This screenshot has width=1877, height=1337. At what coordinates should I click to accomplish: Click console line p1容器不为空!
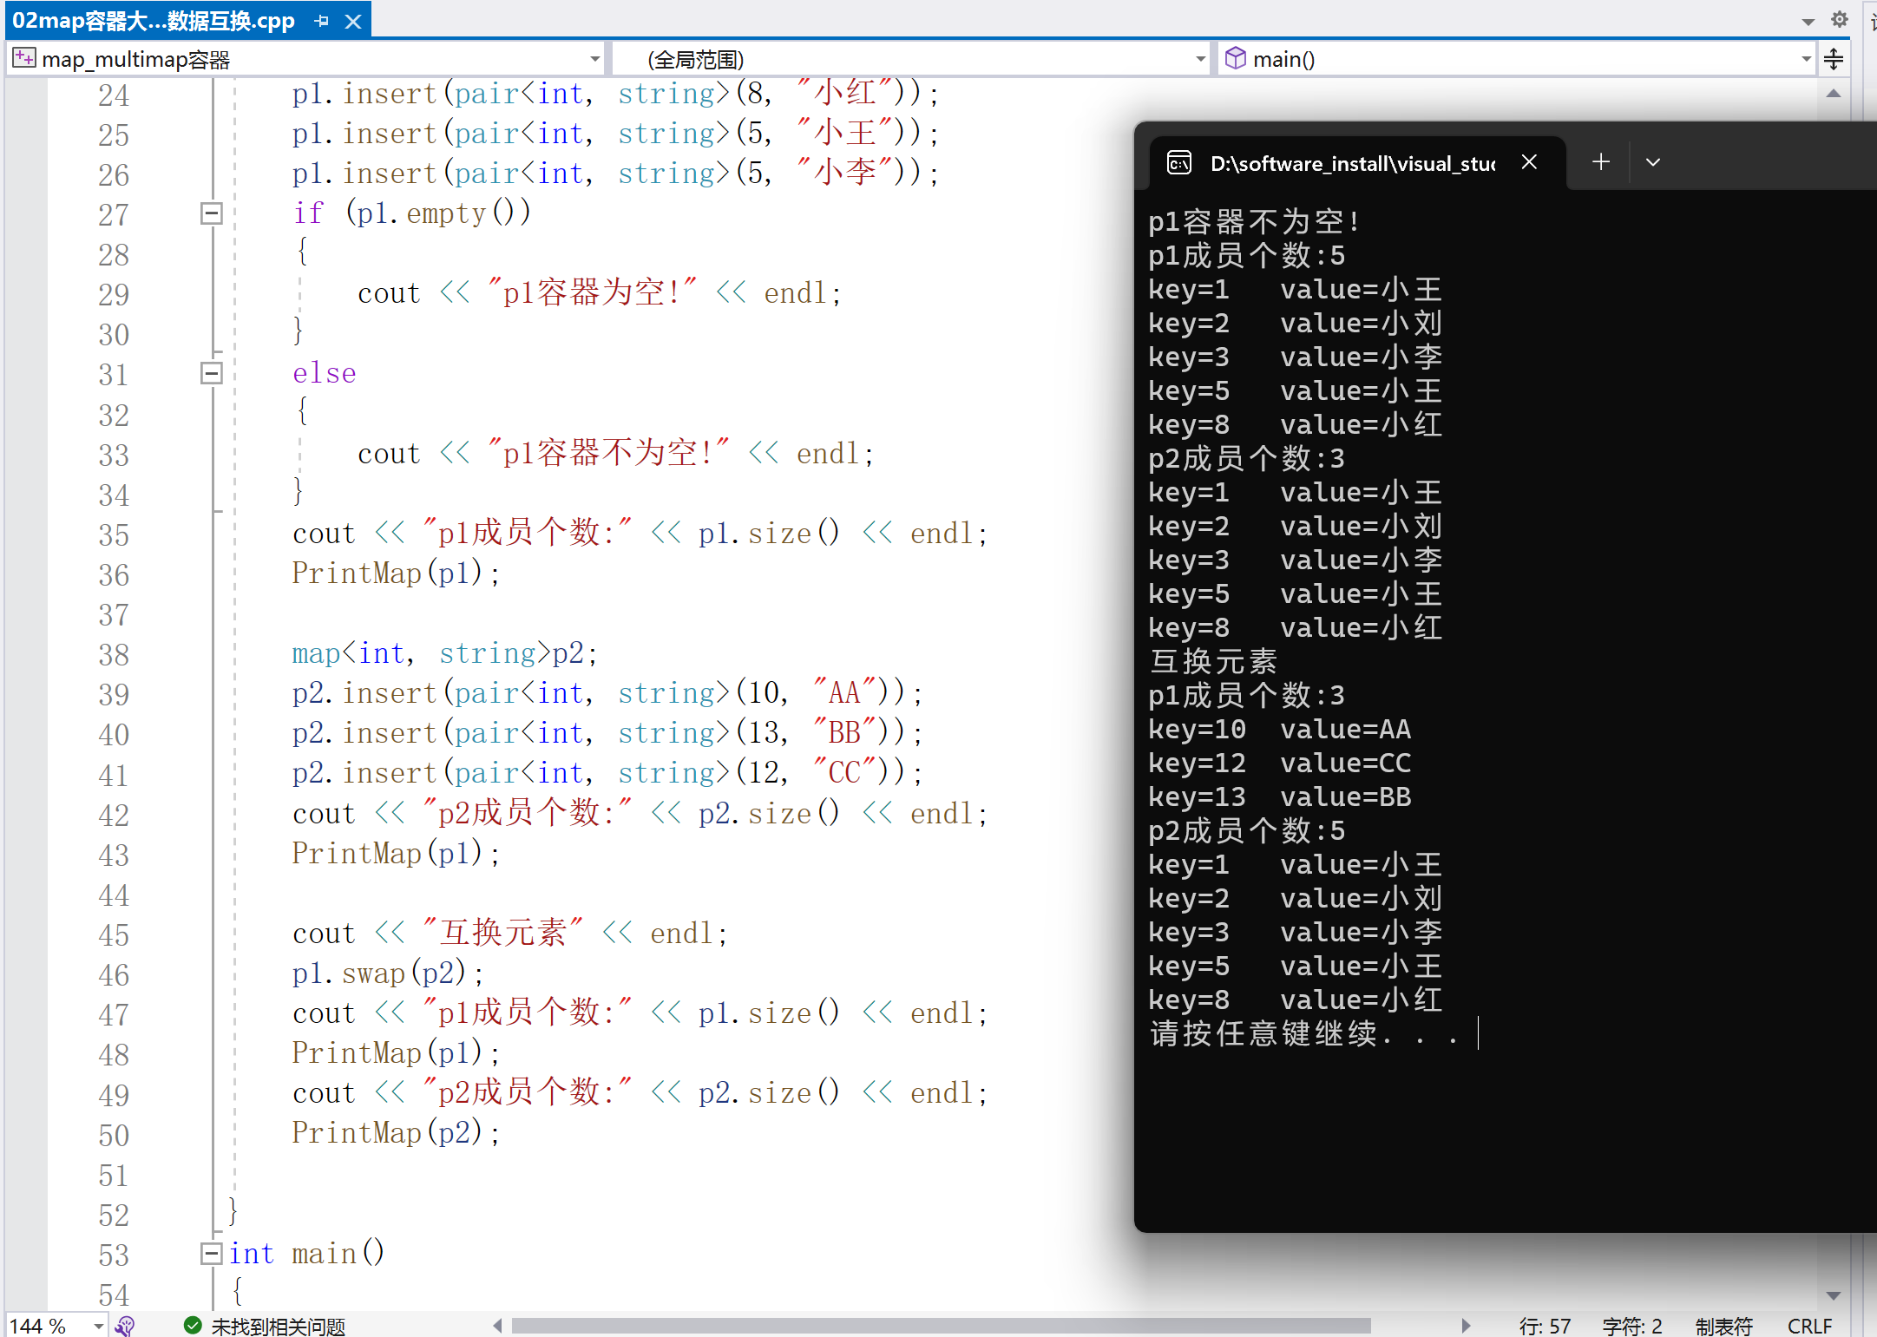pos(1254,221)
